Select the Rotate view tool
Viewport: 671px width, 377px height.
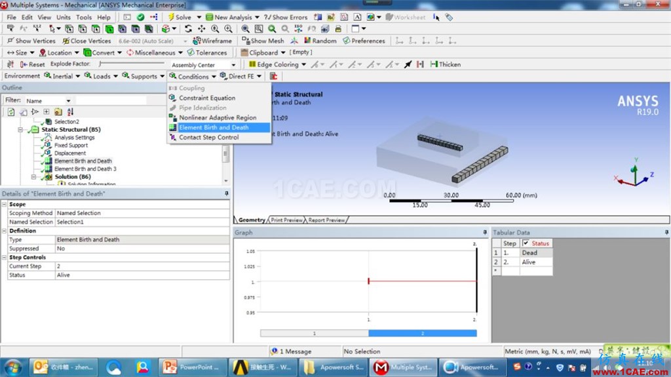pyautogui.click(x=188, y=29)
